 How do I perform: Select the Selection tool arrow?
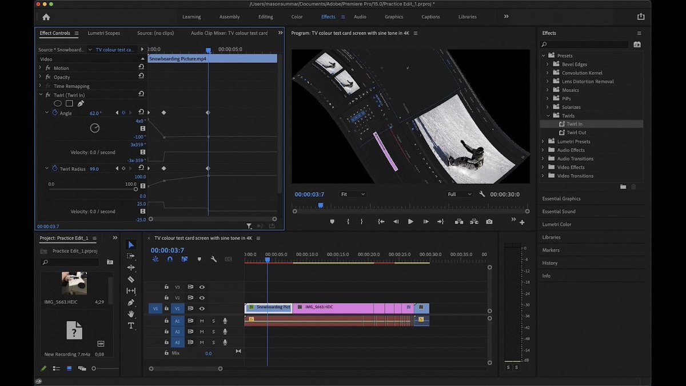[x=131, y=245]
